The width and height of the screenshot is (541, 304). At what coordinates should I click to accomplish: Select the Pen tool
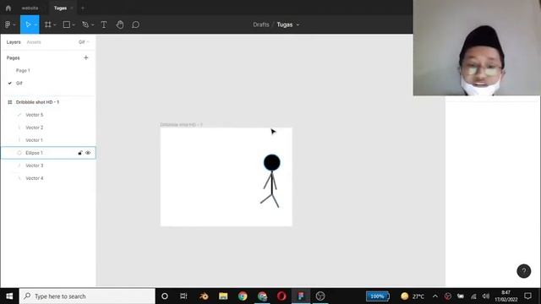(x=85, y=24)
